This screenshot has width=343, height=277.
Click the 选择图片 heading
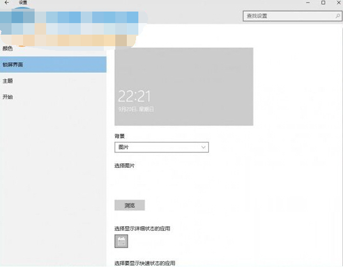pos(125,166)
